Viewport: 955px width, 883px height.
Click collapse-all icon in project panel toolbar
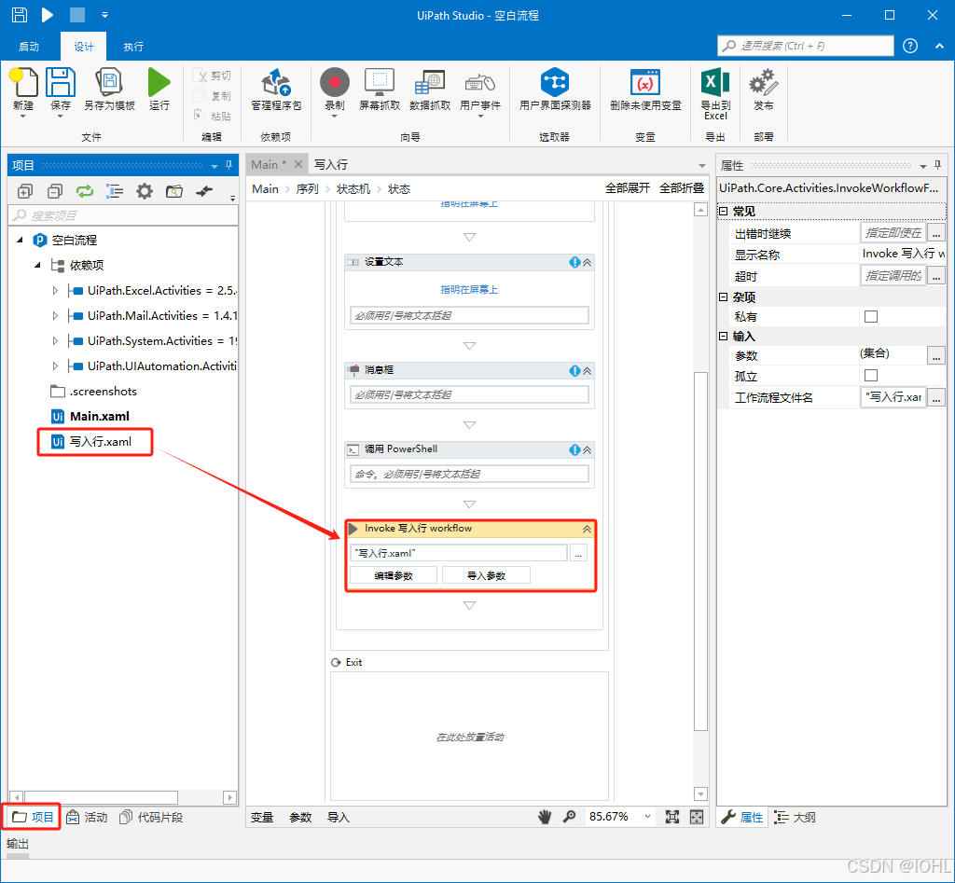click(55, 191)
